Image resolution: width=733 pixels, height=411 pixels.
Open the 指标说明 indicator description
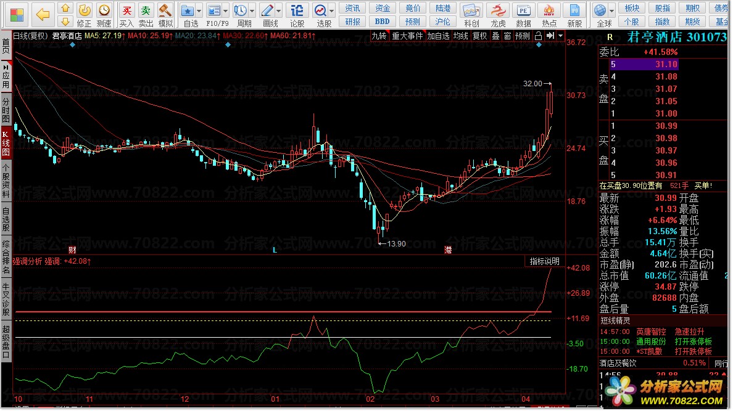coord(544,261)
